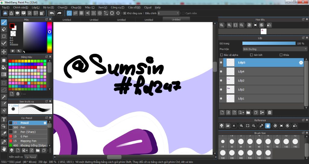Viewport: 309px width, 164px height.
Task: Select the Mapping Pen brush
Action: coord(28,141)
